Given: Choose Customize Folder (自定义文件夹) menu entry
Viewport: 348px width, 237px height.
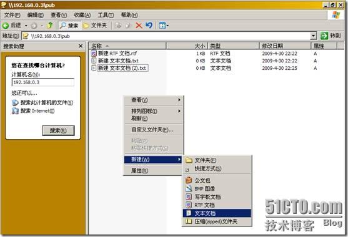Looking at the screenshot, I should coord(153,130).
